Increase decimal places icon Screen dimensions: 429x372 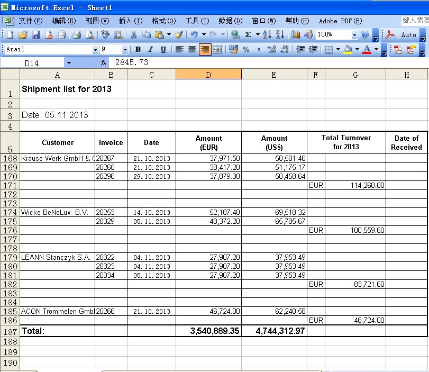coord(272,50)
